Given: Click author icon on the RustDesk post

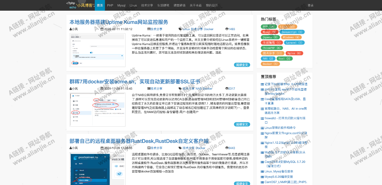Looking at the screenshot, I should (71, 148).
